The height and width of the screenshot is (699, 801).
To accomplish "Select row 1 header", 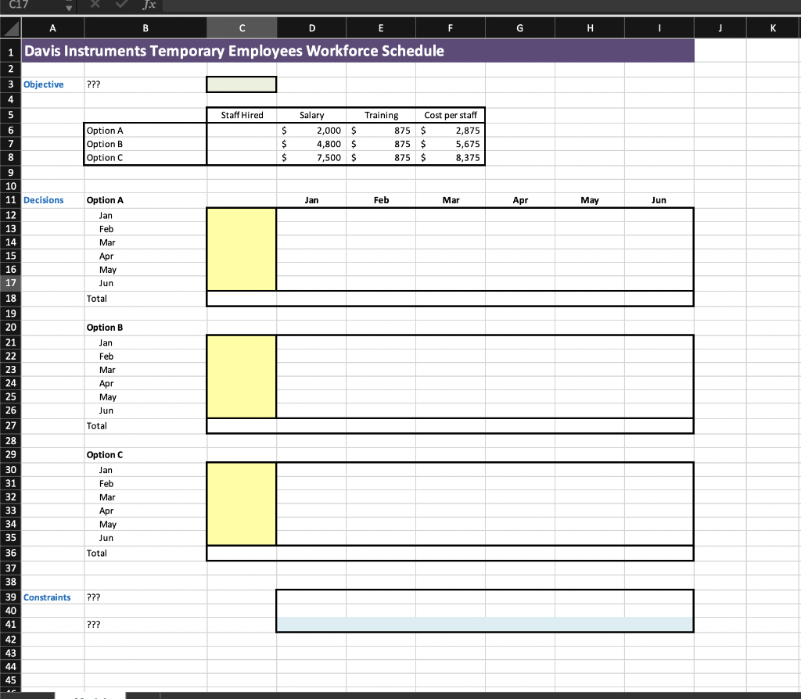I will [11, 52].
